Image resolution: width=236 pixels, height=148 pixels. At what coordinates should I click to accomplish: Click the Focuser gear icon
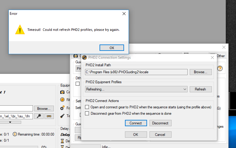tap(62, 108)
